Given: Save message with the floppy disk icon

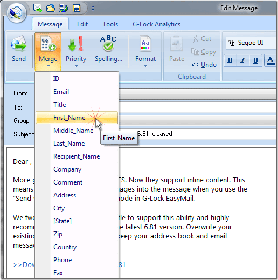Looking at the screenshot, I should click(x=77, y=8).
